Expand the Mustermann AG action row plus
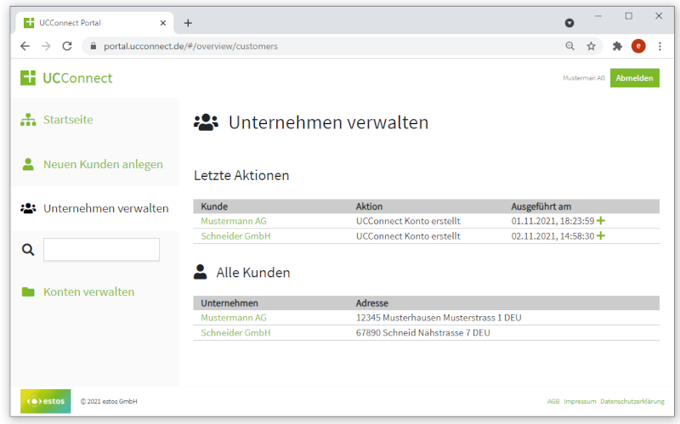The height and width of the screenshot is (424, 680). [x=601, y=221]
